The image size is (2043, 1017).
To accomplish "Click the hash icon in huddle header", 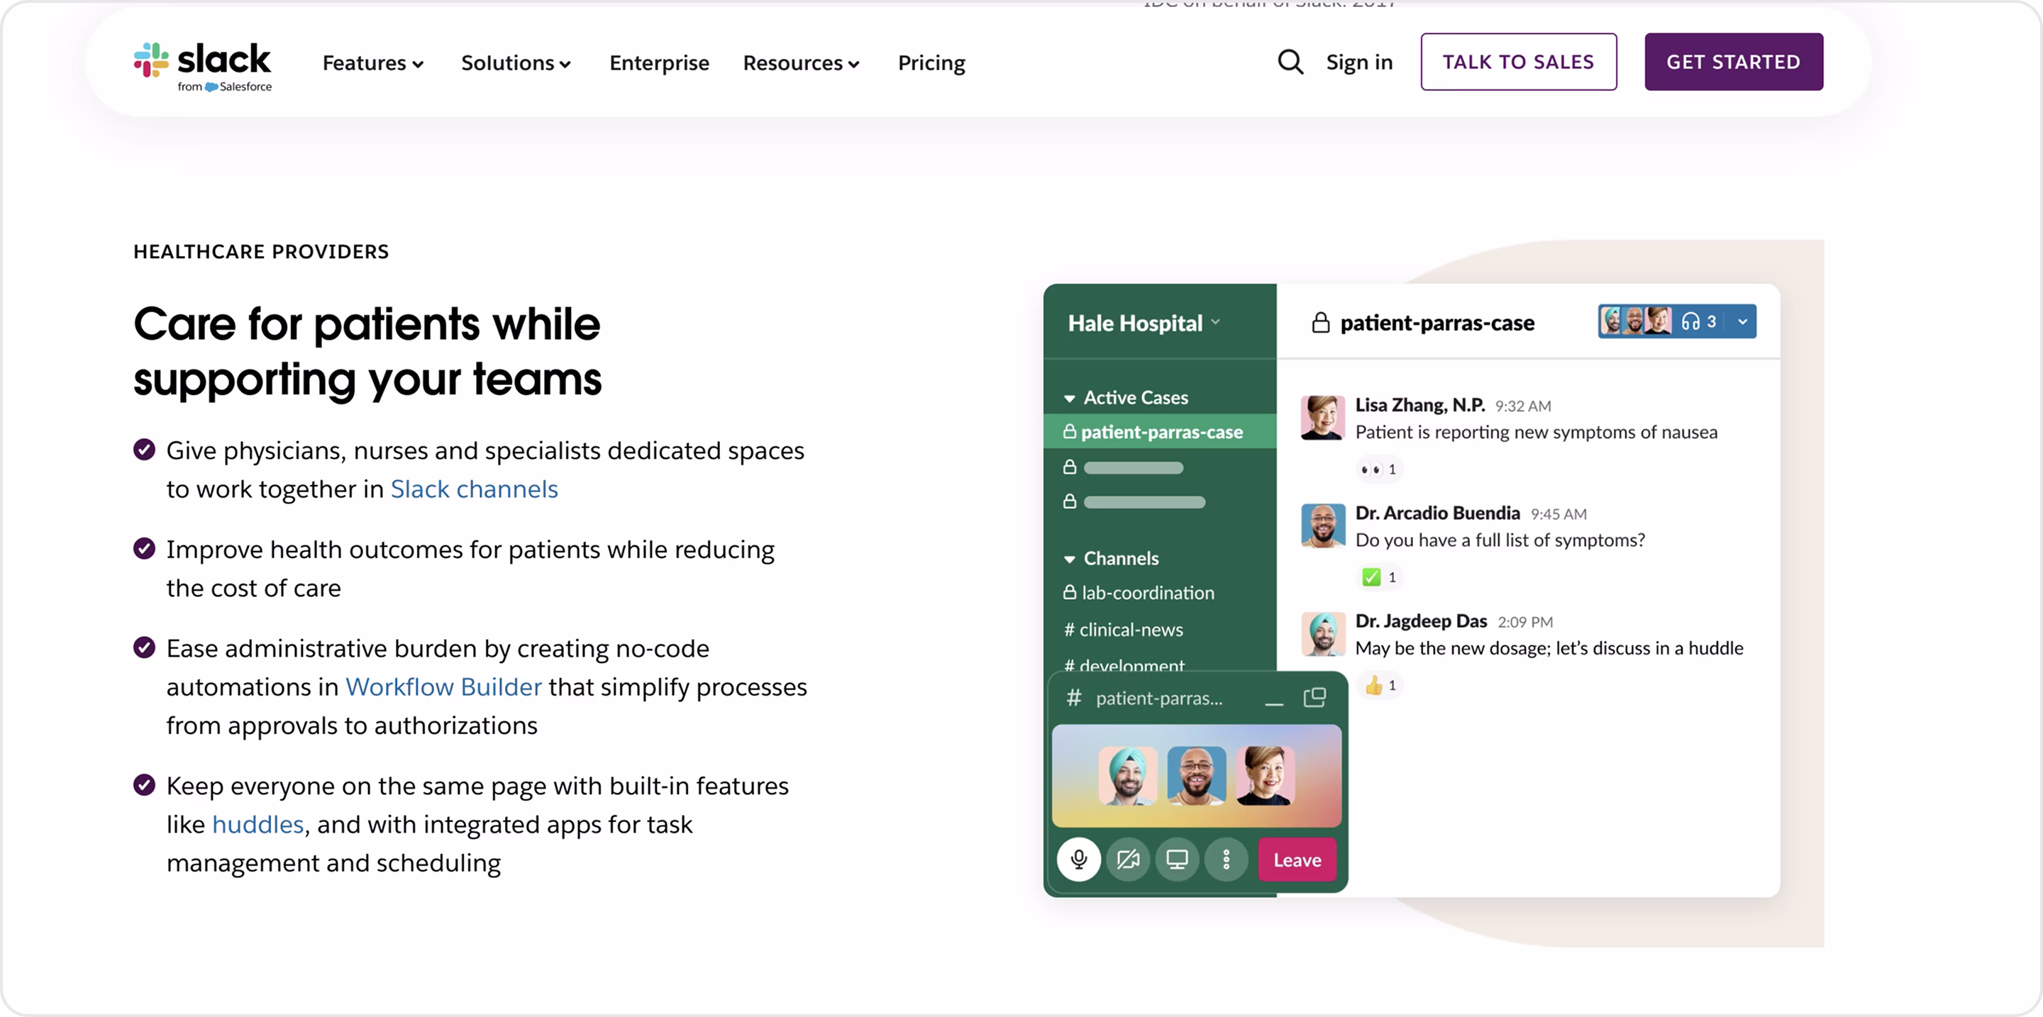I will (x=1074, y=698).
